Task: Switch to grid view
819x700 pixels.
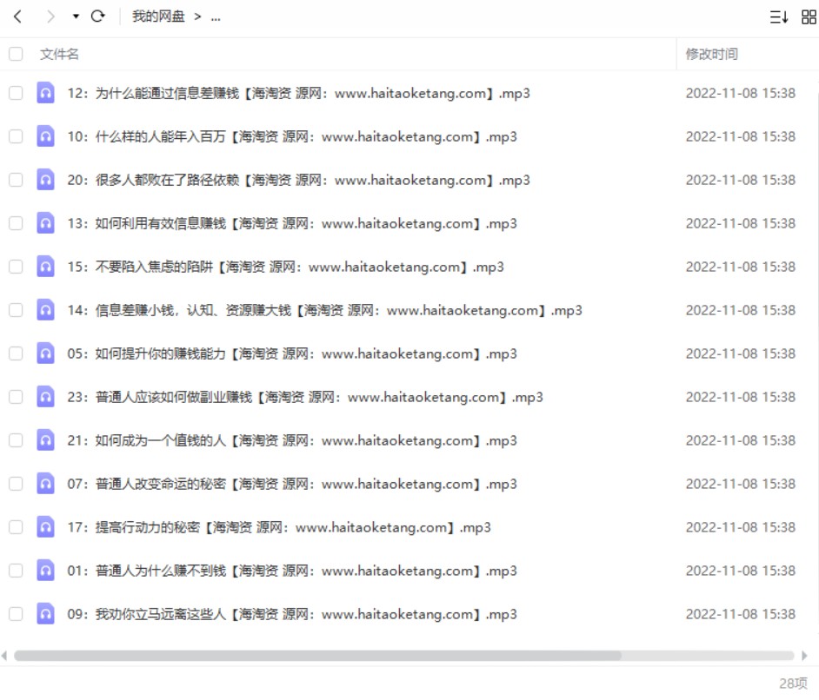Action: click(809, 17)
